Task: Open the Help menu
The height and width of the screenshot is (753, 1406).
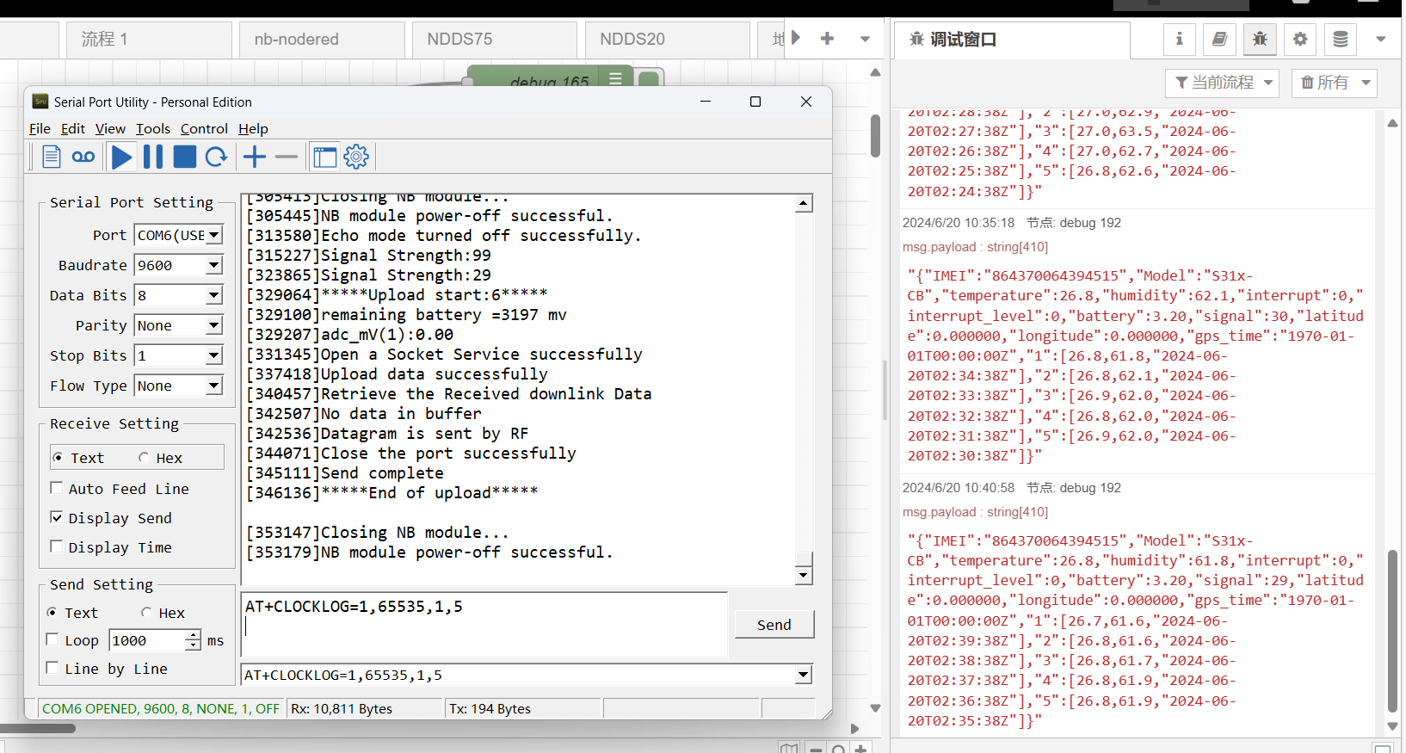Action: click(x=253, y=128)
